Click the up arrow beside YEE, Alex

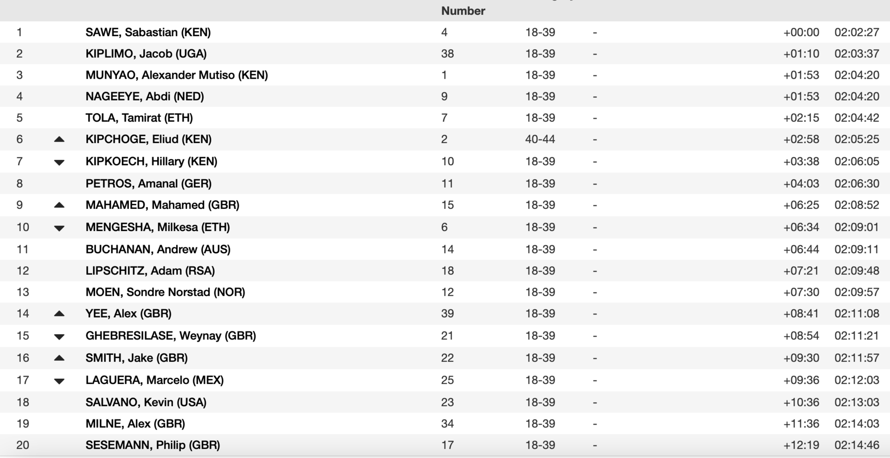pos(59,314)
